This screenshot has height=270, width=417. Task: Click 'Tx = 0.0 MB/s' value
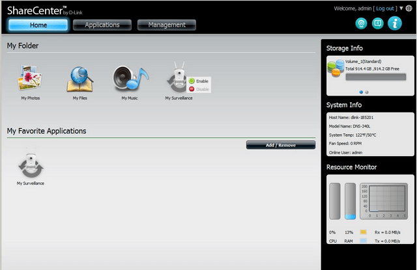point(388,241)
